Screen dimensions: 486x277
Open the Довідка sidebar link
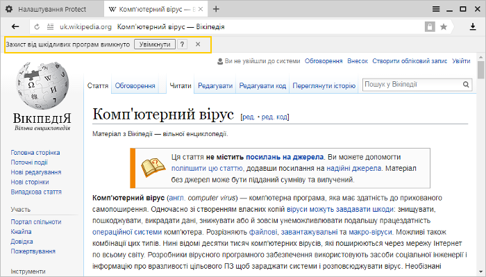[22, 242]
